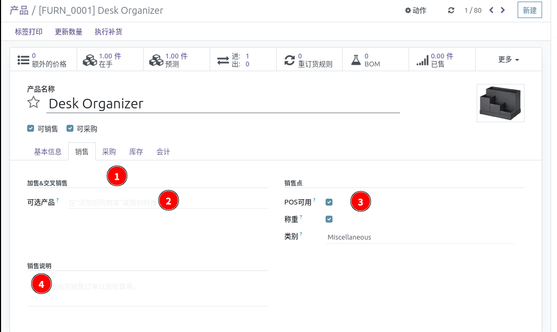Open 重订货规则 stat button

click(x=310, y=59)
